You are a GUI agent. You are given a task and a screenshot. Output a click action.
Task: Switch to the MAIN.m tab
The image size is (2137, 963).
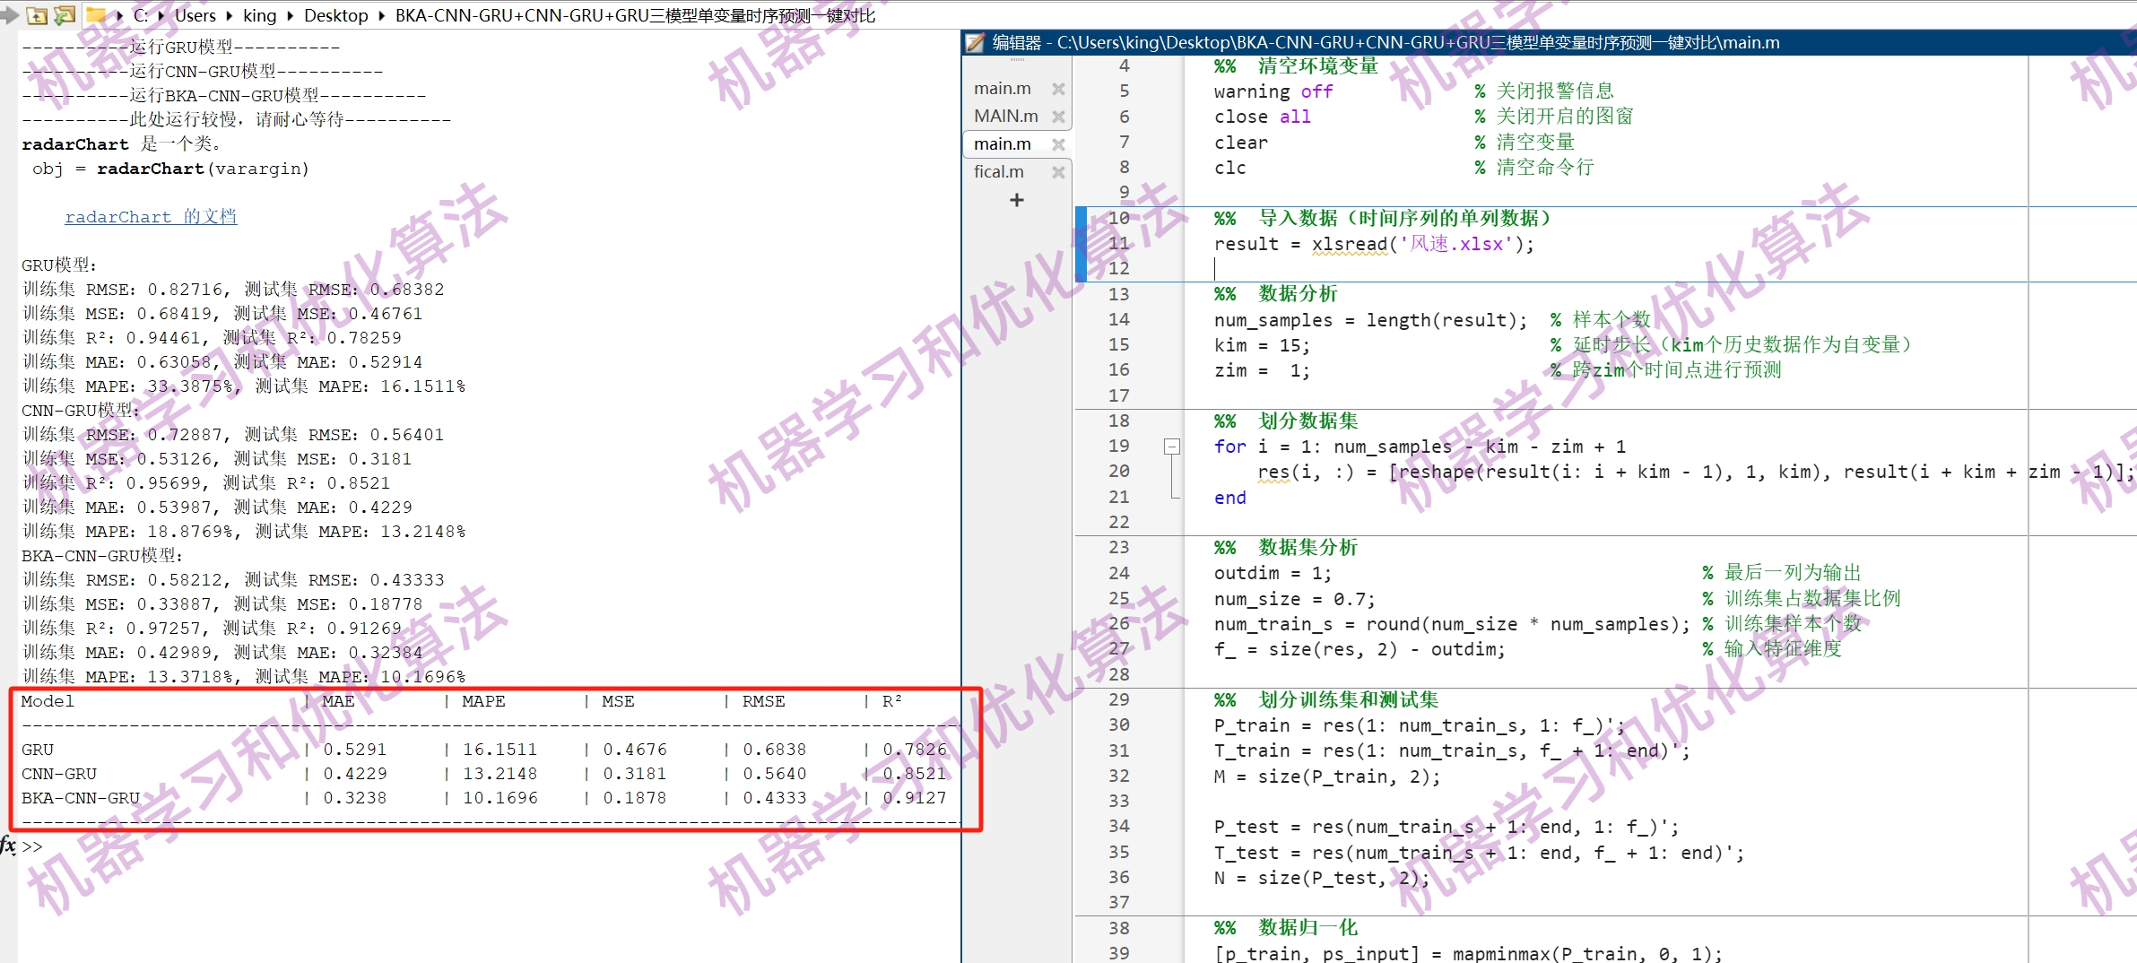tap(1004, 116)
